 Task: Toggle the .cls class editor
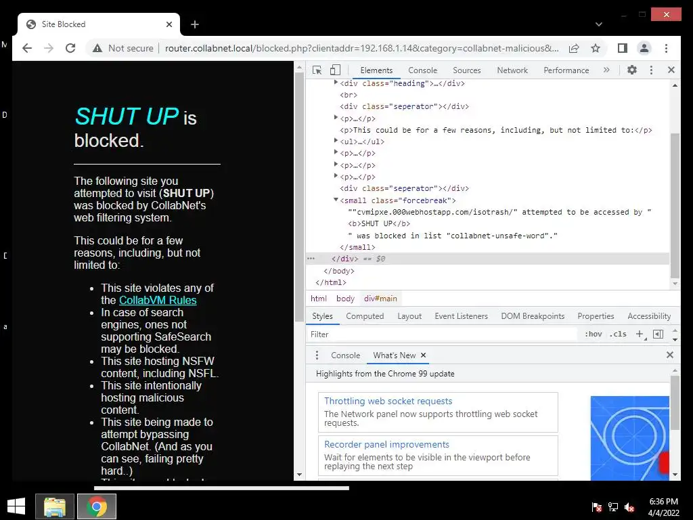click(x=618, y=334)
